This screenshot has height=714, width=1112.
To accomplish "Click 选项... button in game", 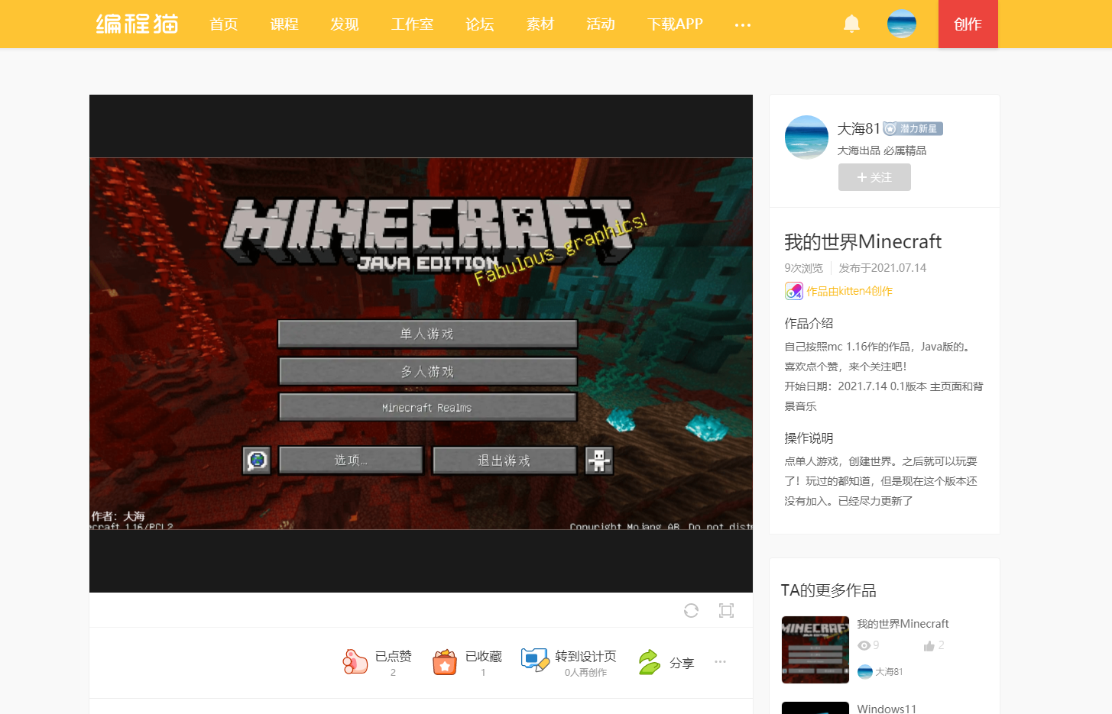I will [x=351, y=460].
